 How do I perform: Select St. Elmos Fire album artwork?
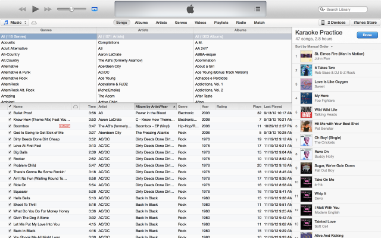click(x=306, y=57)
